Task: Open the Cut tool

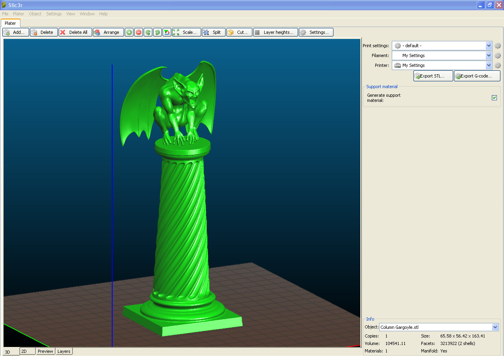Action: pos(239,32)
